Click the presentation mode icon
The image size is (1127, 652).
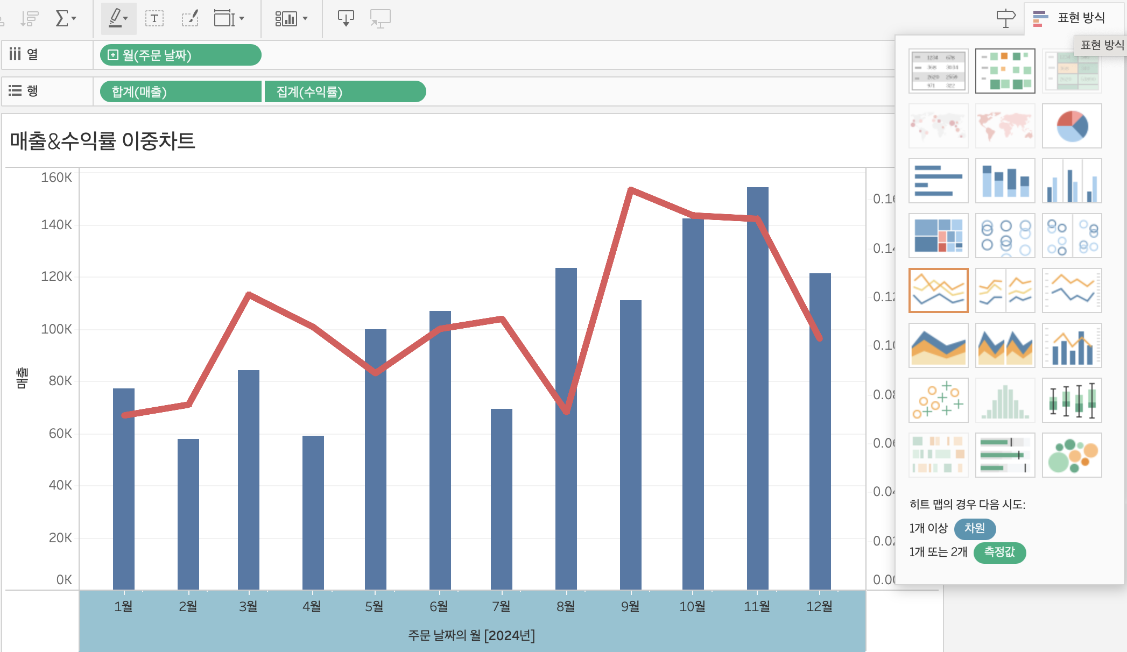[380, 19]
